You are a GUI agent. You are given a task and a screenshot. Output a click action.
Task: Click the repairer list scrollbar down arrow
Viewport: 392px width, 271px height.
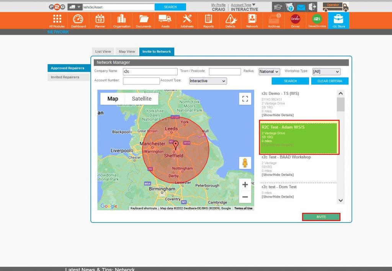tap(340, 200)
